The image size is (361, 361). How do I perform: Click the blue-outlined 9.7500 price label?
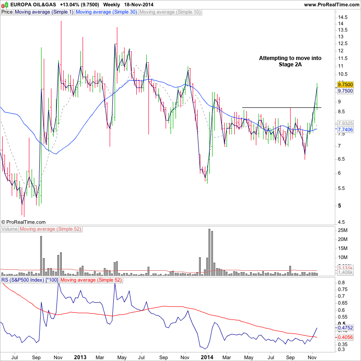click(345, 91)
